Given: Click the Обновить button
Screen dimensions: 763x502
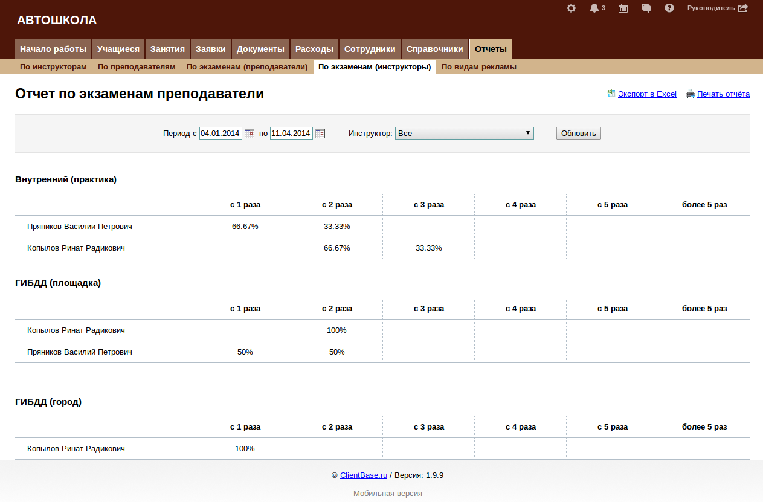Looking at the screenshot, I should (578, 134).
